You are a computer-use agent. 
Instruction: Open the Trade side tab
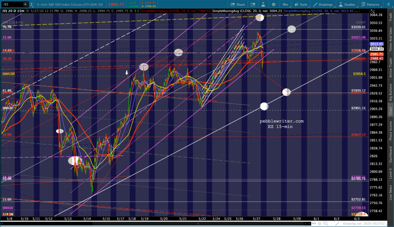point(391,17)
